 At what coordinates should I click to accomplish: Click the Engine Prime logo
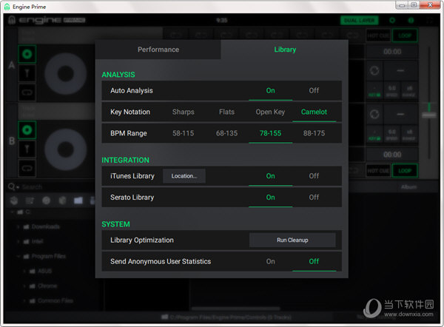click(47, 20)
